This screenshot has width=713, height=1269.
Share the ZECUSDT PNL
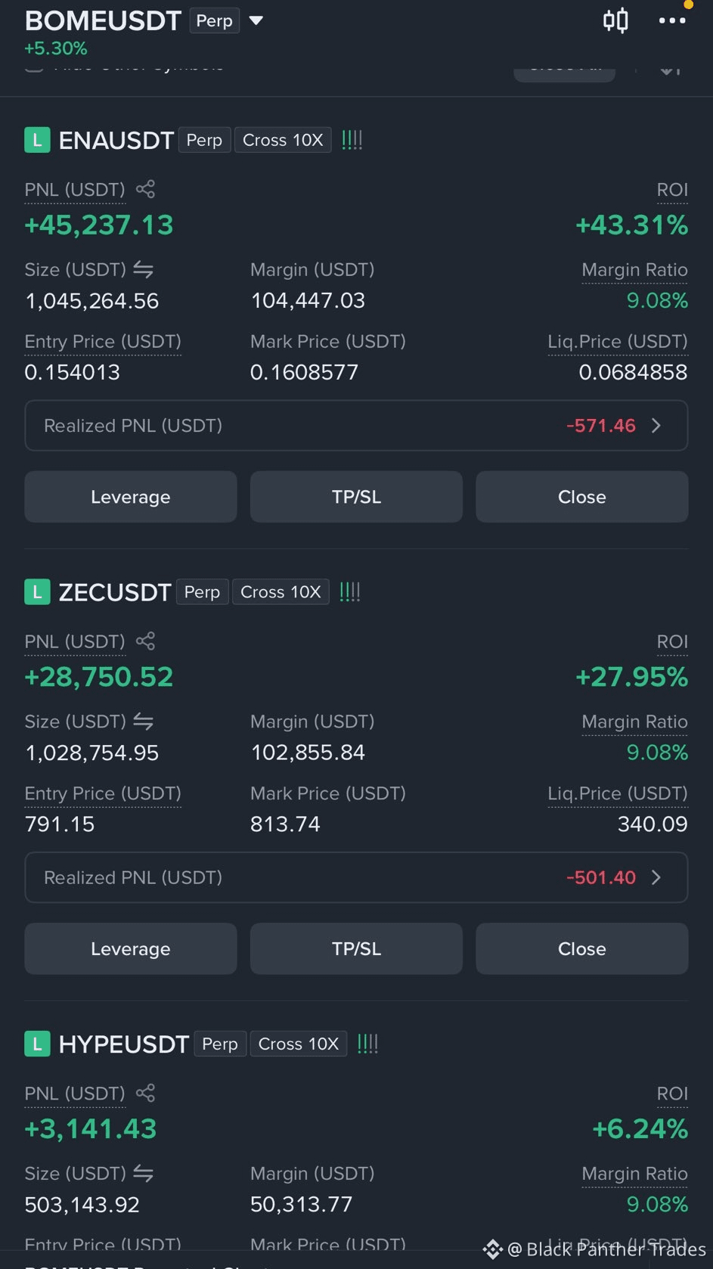(x=145, y=641)
